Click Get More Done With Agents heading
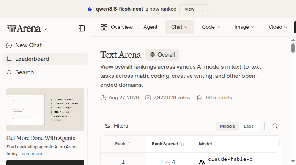This screenshot has width=296, height=165. [41, 138]
